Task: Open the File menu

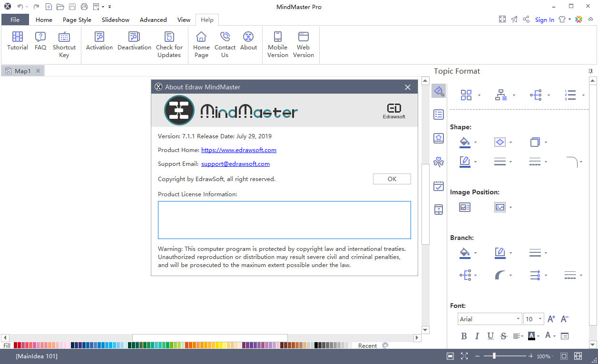Action: pyautogui.click(x=15, y=19)
